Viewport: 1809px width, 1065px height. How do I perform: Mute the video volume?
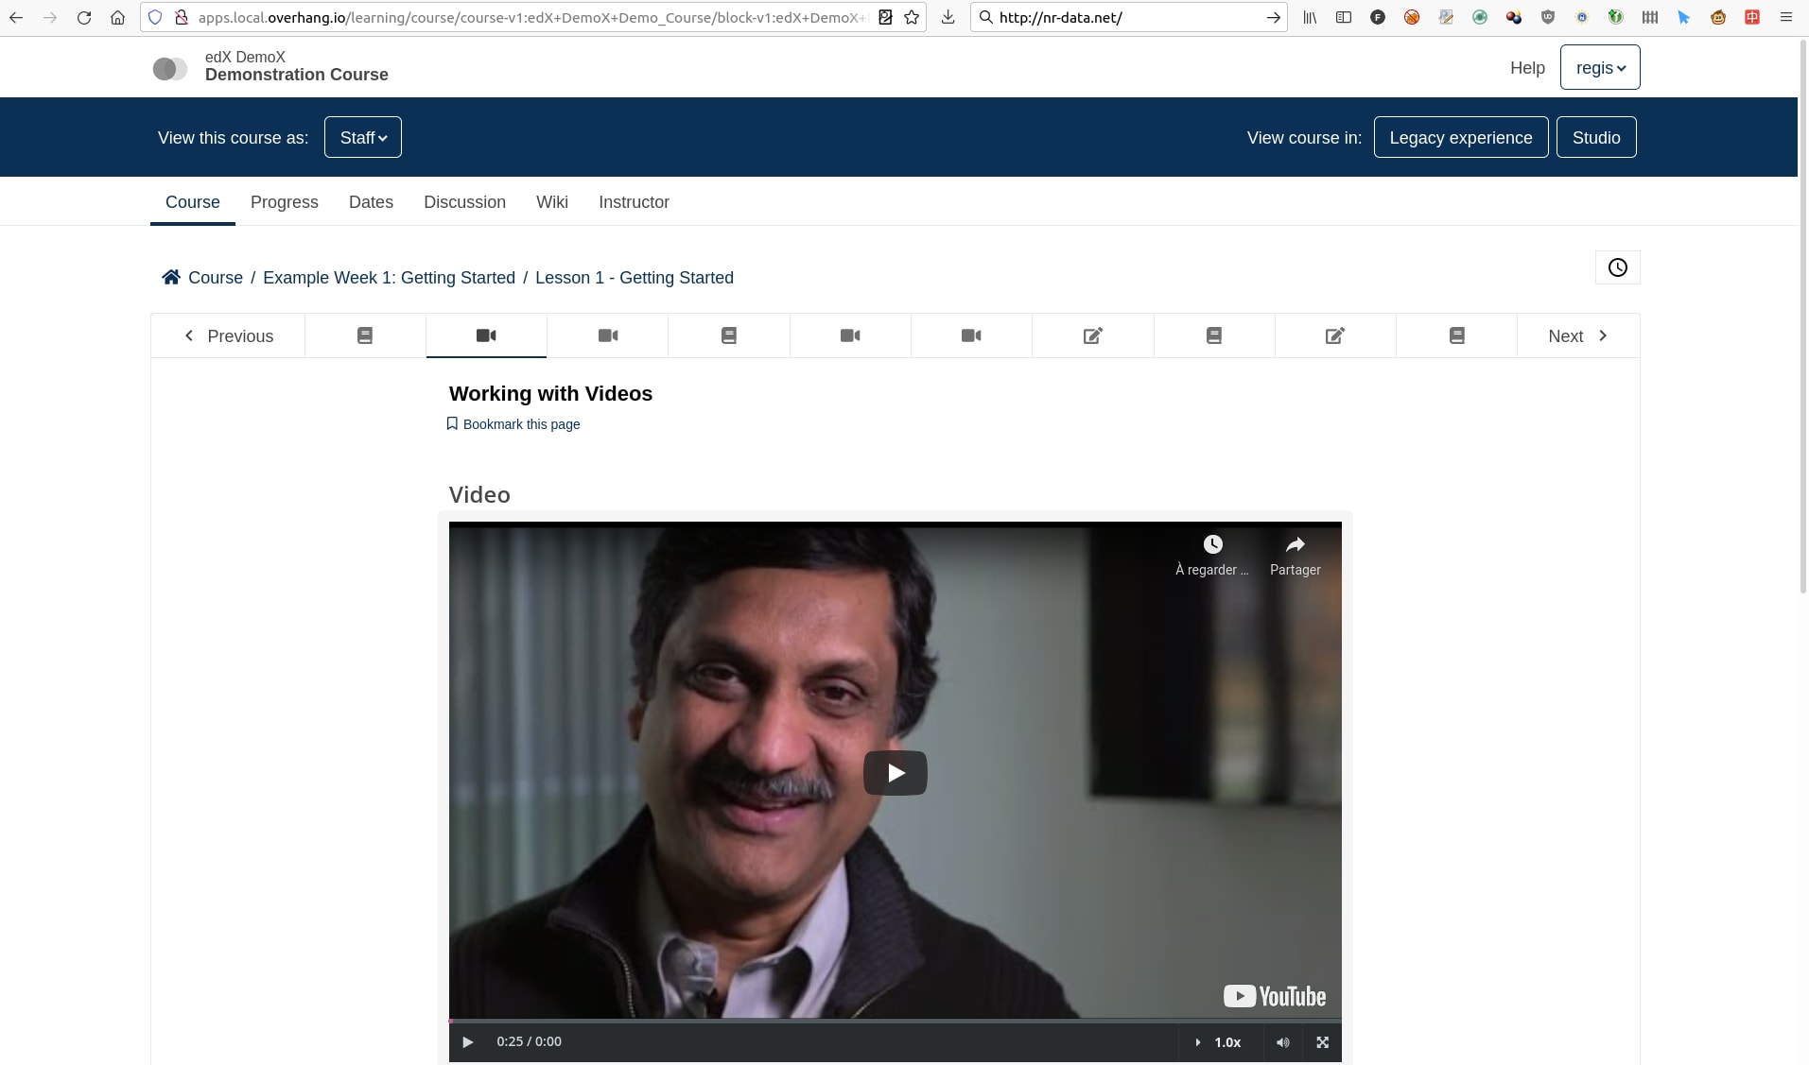(1281, 1042)
